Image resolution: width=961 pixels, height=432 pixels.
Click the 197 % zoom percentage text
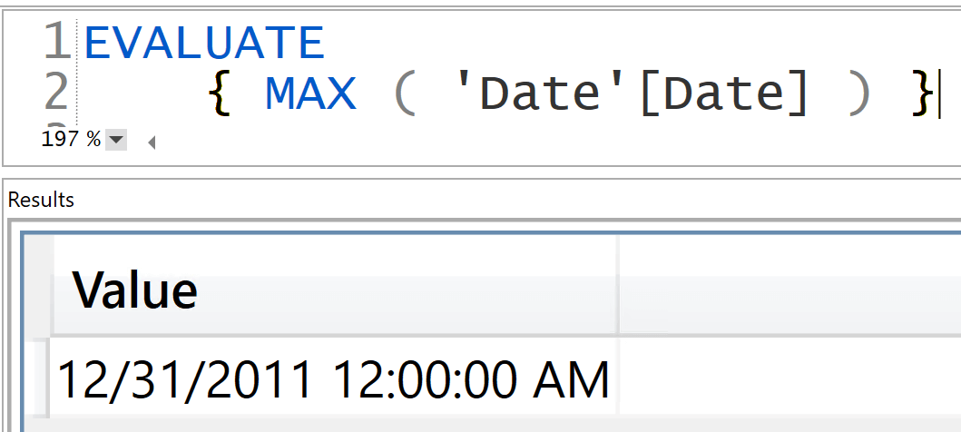point(71,140)
